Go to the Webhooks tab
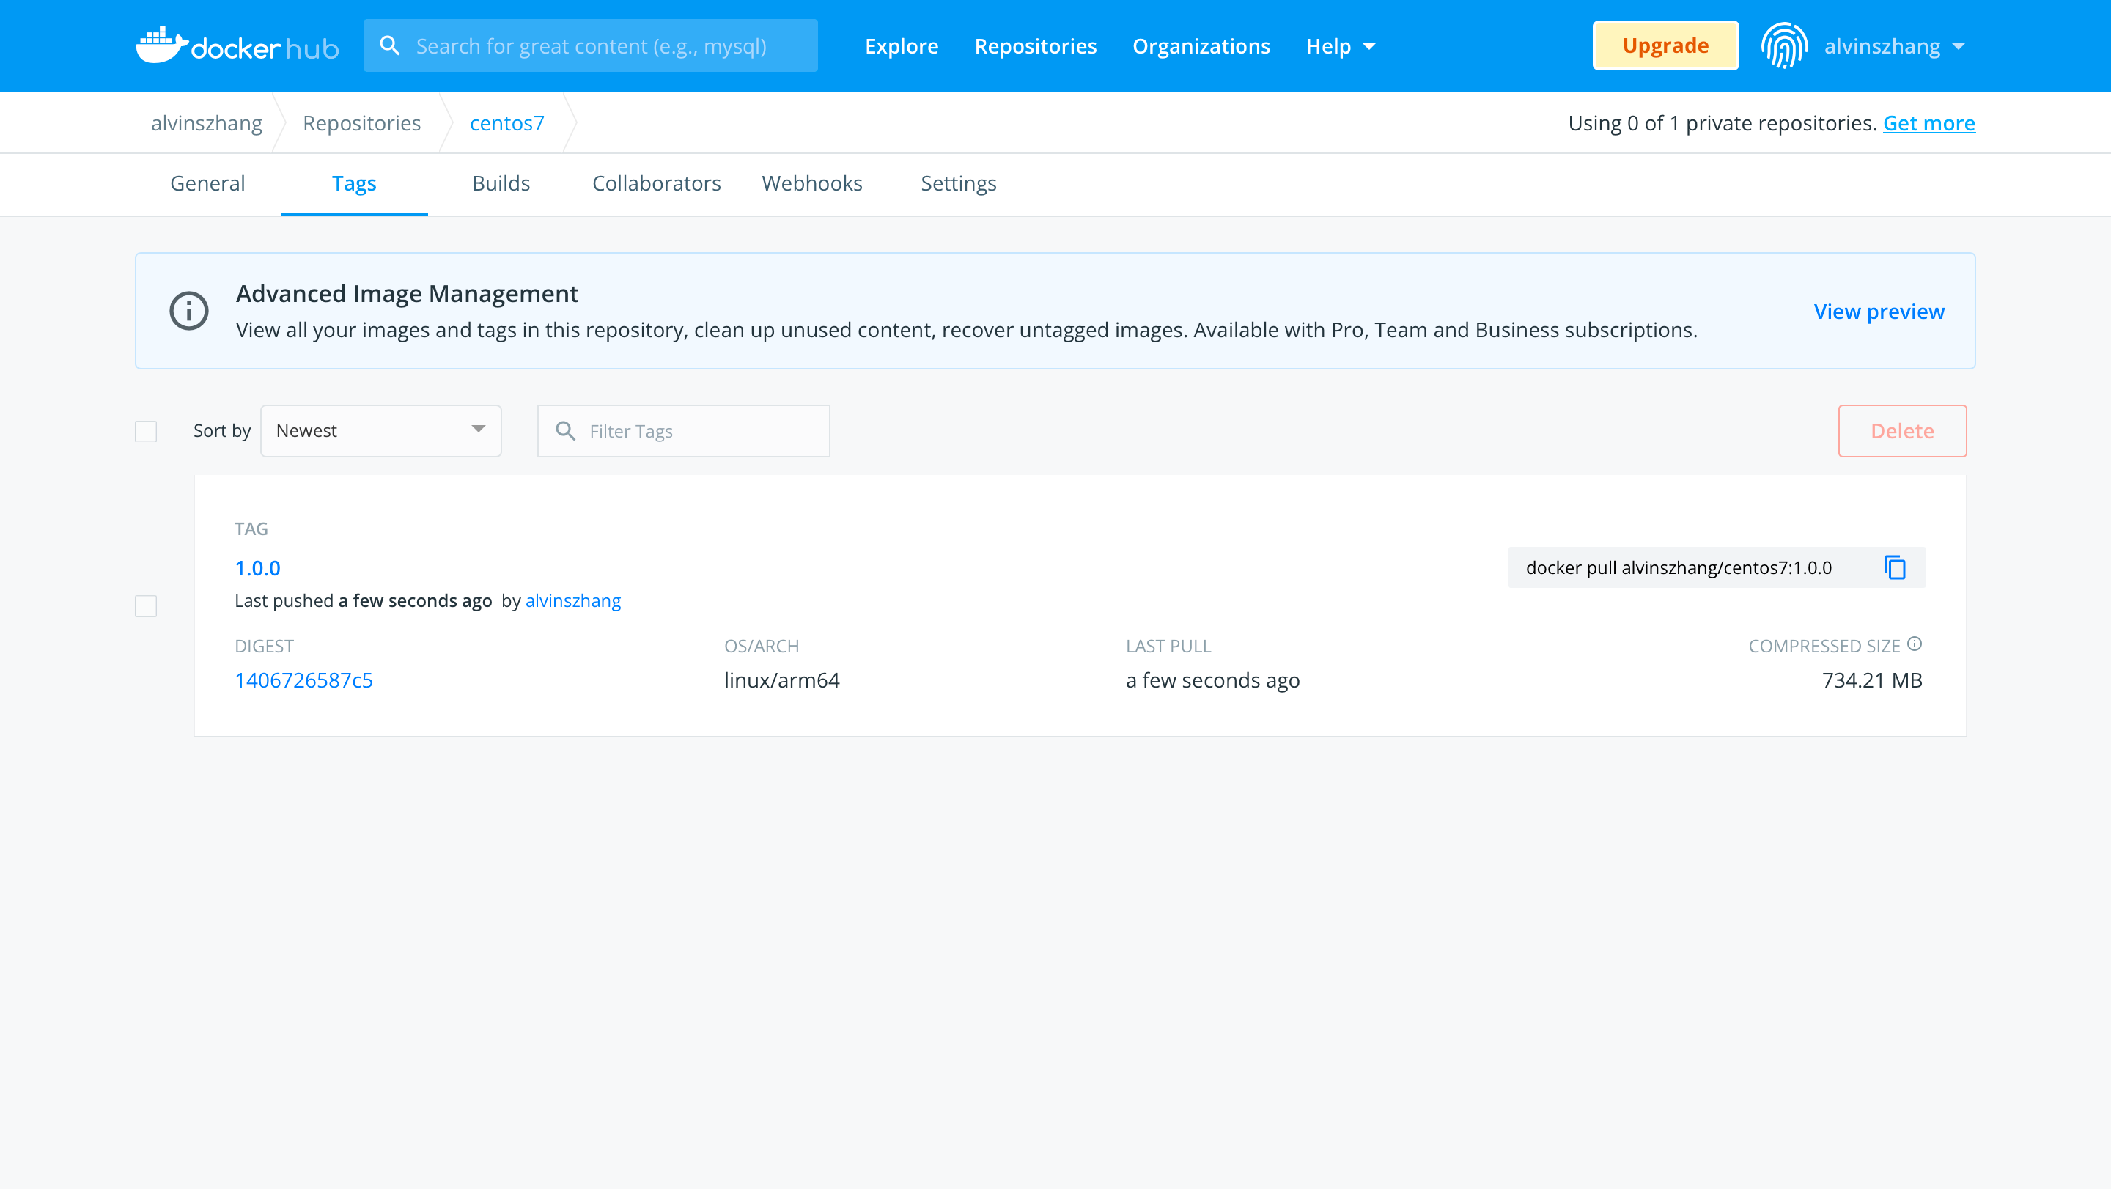The image size is (2111, 1189). (x=812, y=183)
